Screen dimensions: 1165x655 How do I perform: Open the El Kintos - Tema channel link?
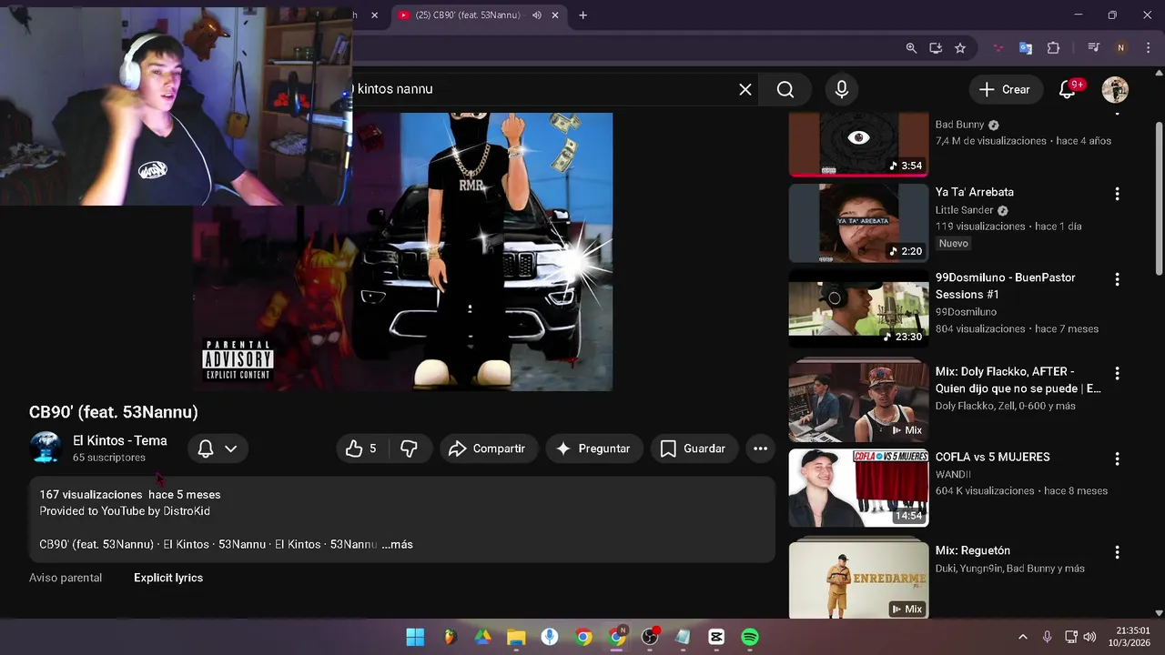point(119,440)
